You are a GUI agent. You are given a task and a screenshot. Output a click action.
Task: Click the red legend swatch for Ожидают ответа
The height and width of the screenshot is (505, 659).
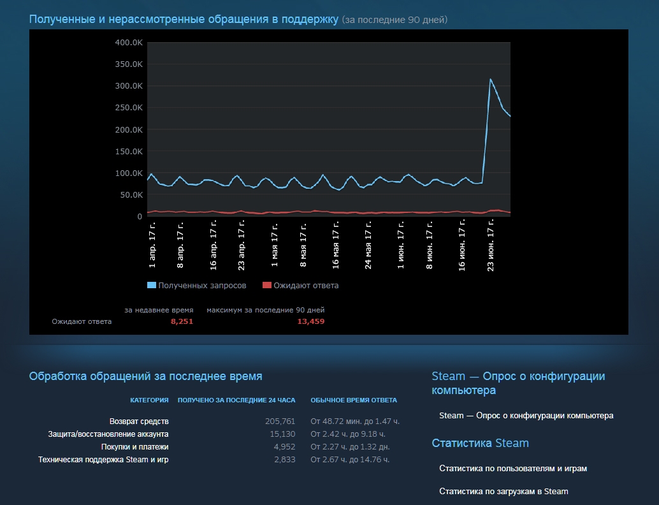point(266,286)
